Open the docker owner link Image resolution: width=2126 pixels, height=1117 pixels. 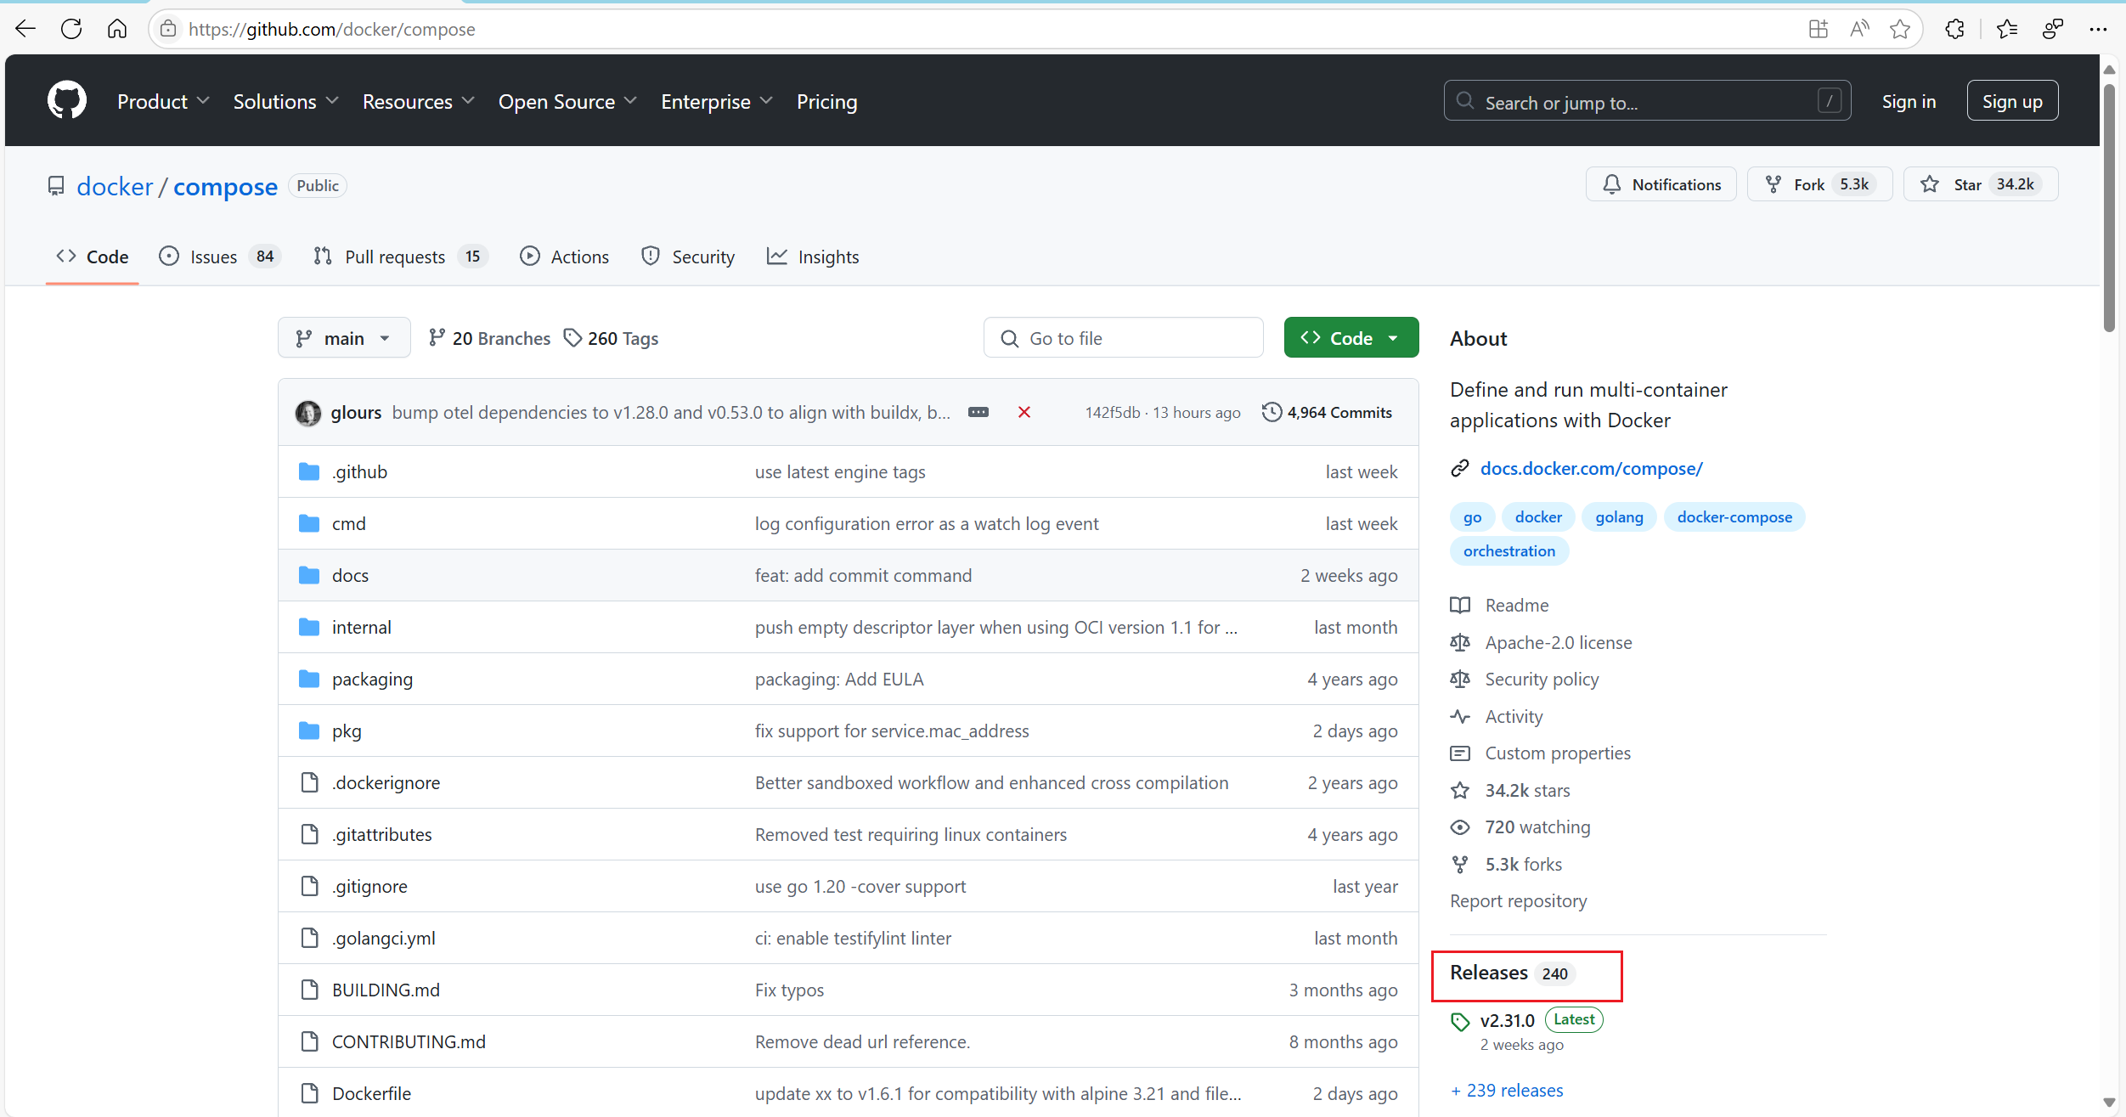(x=115, y=186)
